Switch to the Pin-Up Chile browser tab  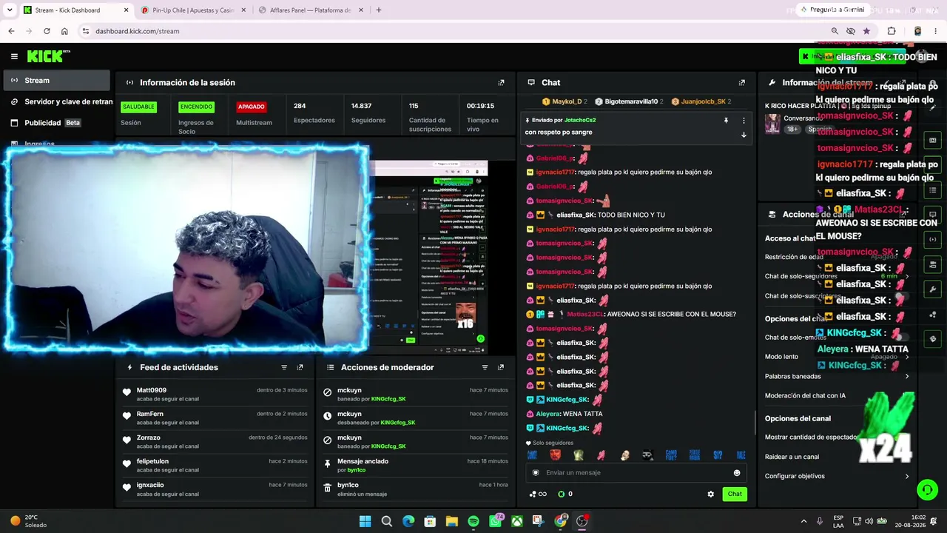pos(193,10)
